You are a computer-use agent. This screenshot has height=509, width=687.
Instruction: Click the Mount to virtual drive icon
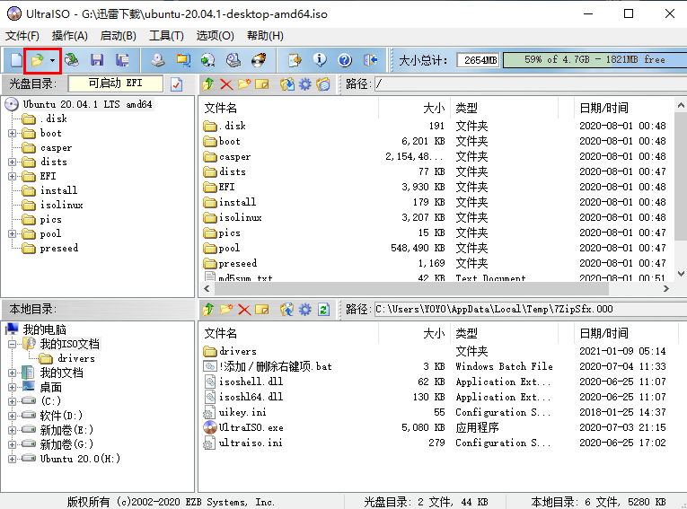click(233, 60)
